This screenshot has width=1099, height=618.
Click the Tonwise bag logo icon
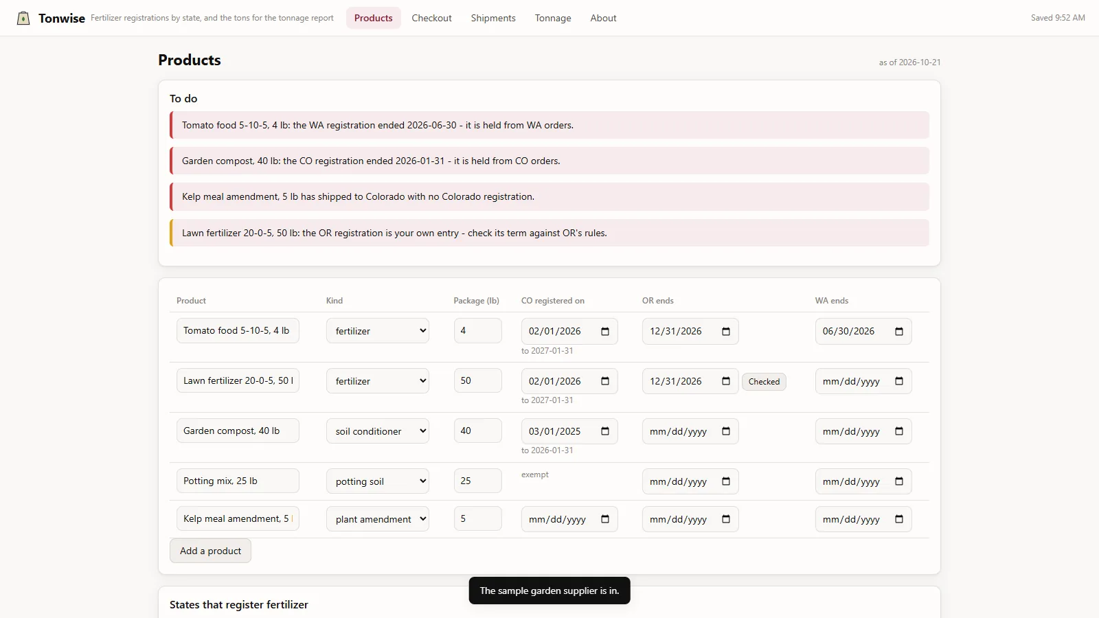point(23,18)
